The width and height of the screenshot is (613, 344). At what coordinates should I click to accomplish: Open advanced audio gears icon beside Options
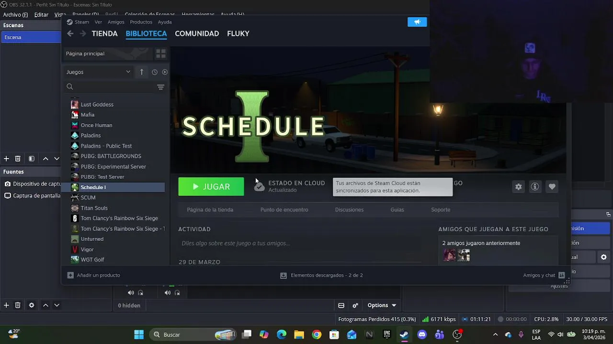(355, 305)
